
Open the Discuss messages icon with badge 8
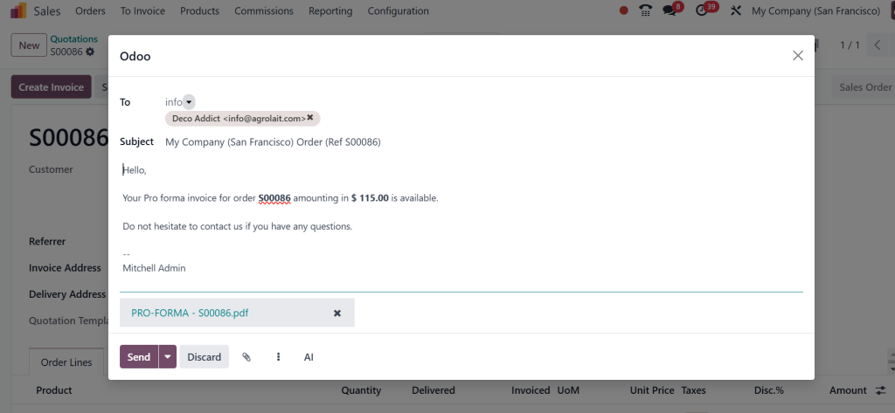[x=670, y=10]
